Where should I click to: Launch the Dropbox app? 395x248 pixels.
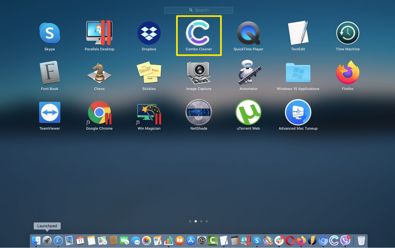pos(149,33)
